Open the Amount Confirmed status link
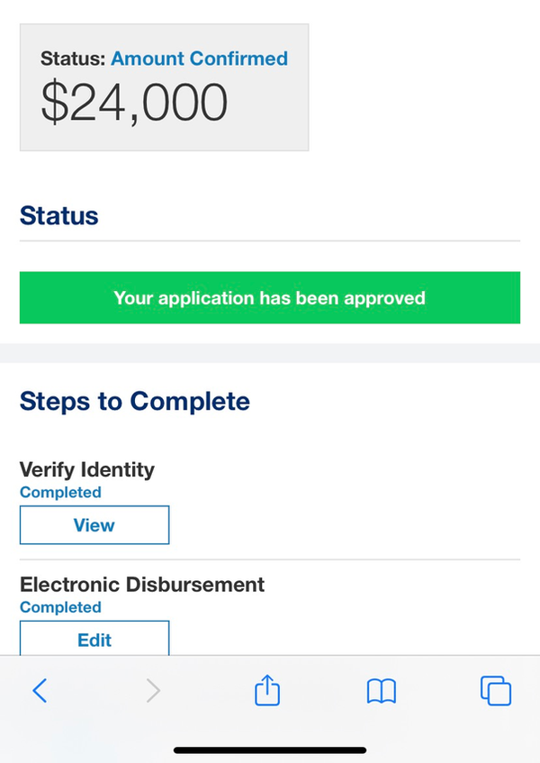The image size is (540, 763). [199, 59]
